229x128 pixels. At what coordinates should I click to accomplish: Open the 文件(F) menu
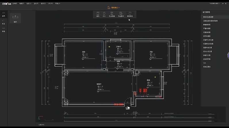click(x=15, y=3)
